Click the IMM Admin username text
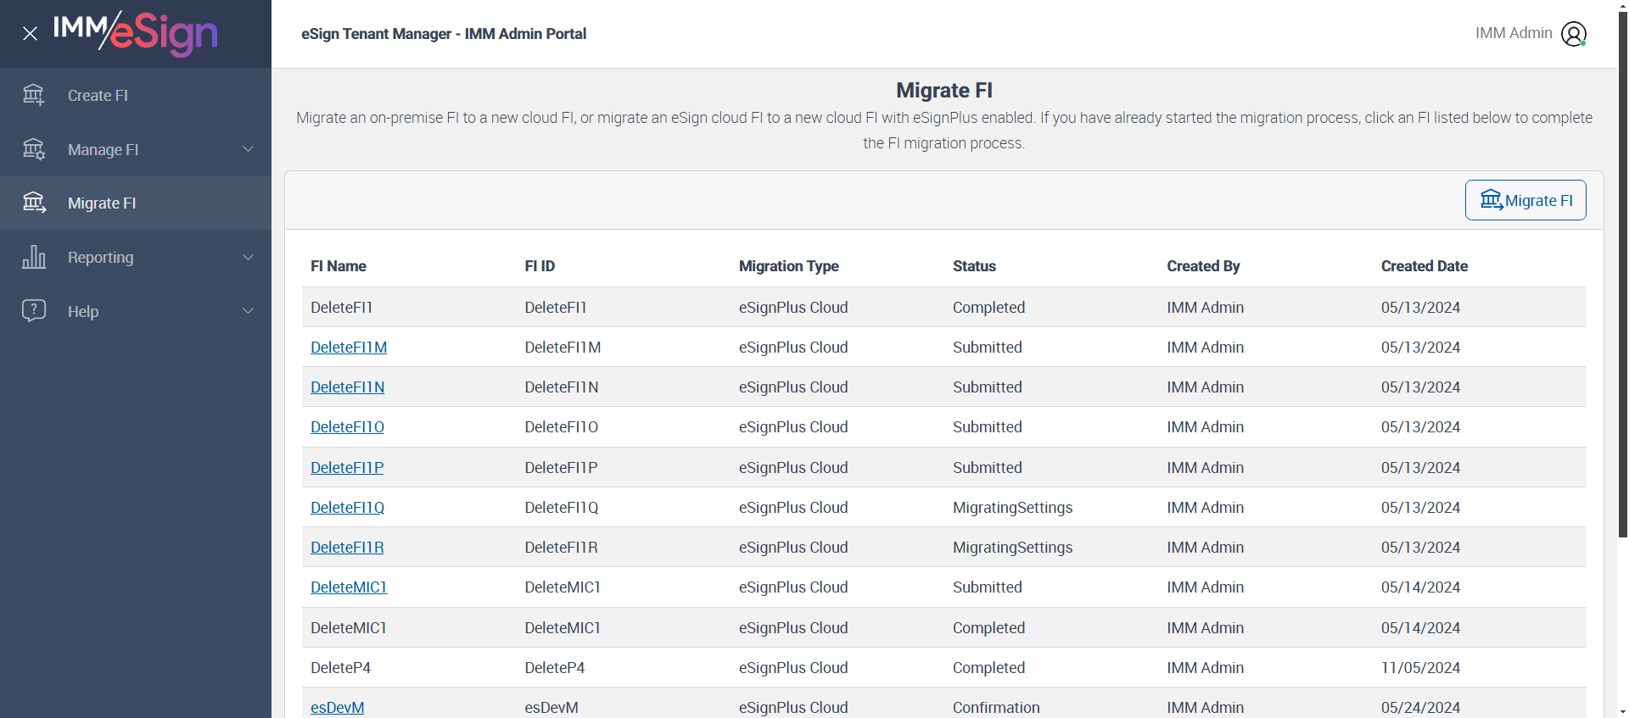 [x=1514, y=33]
